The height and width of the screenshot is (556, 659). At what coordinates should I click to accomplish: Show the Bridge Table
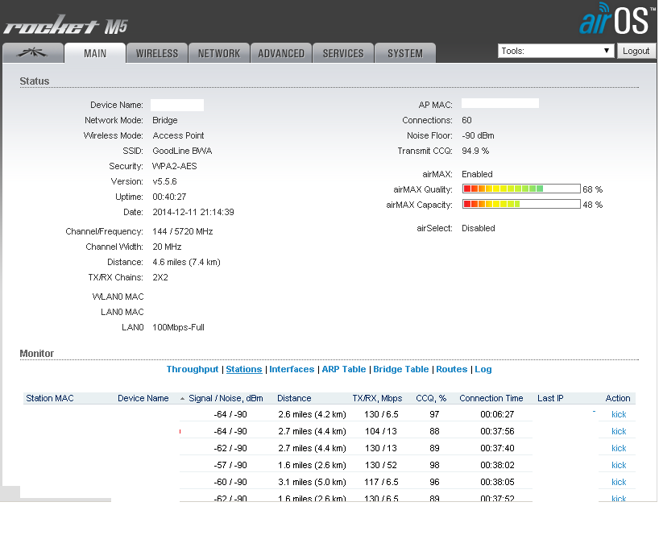(401, 369)
